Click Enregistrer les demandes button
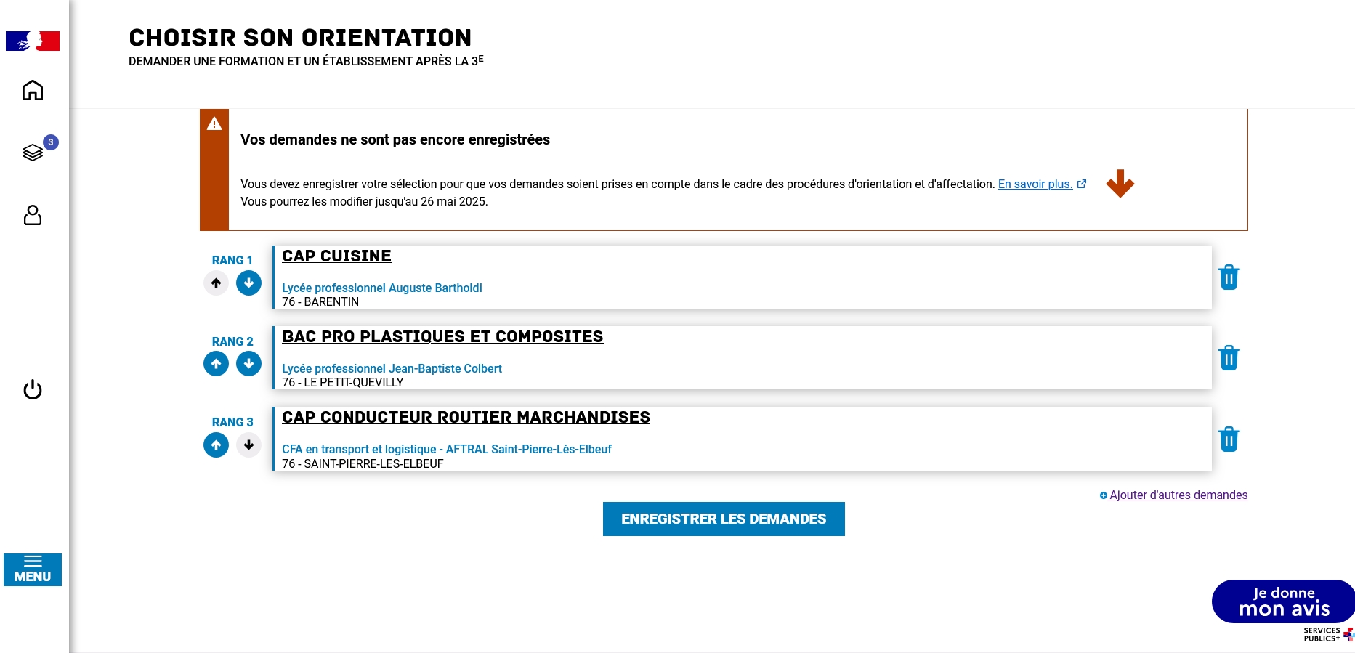The width and height of the screenshot is (1355, 653). 724,519
